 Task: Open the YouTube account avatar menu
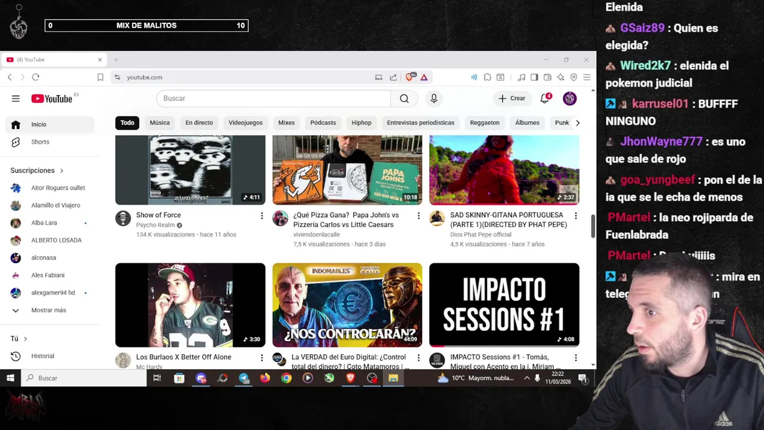point(569,99)
